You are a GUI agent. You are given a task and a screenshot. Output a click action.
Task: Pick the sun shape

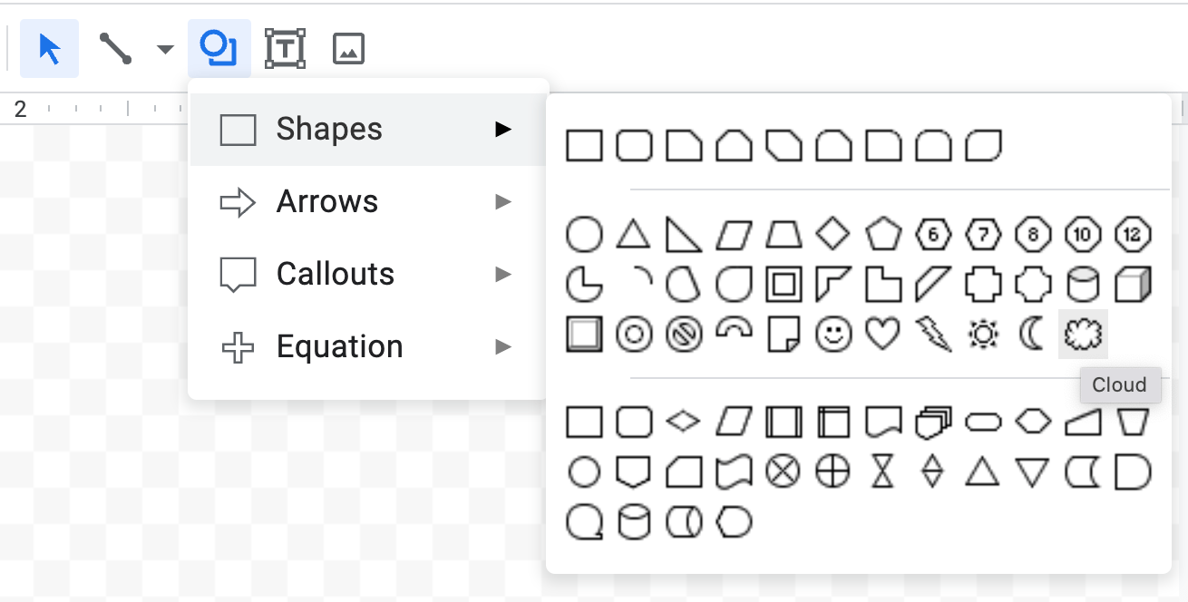pos(983,335)
